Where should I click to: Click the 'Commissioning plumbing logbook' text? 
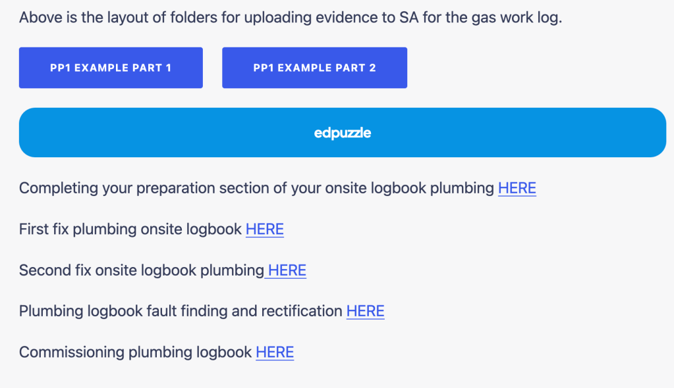[x=135, y=352]
